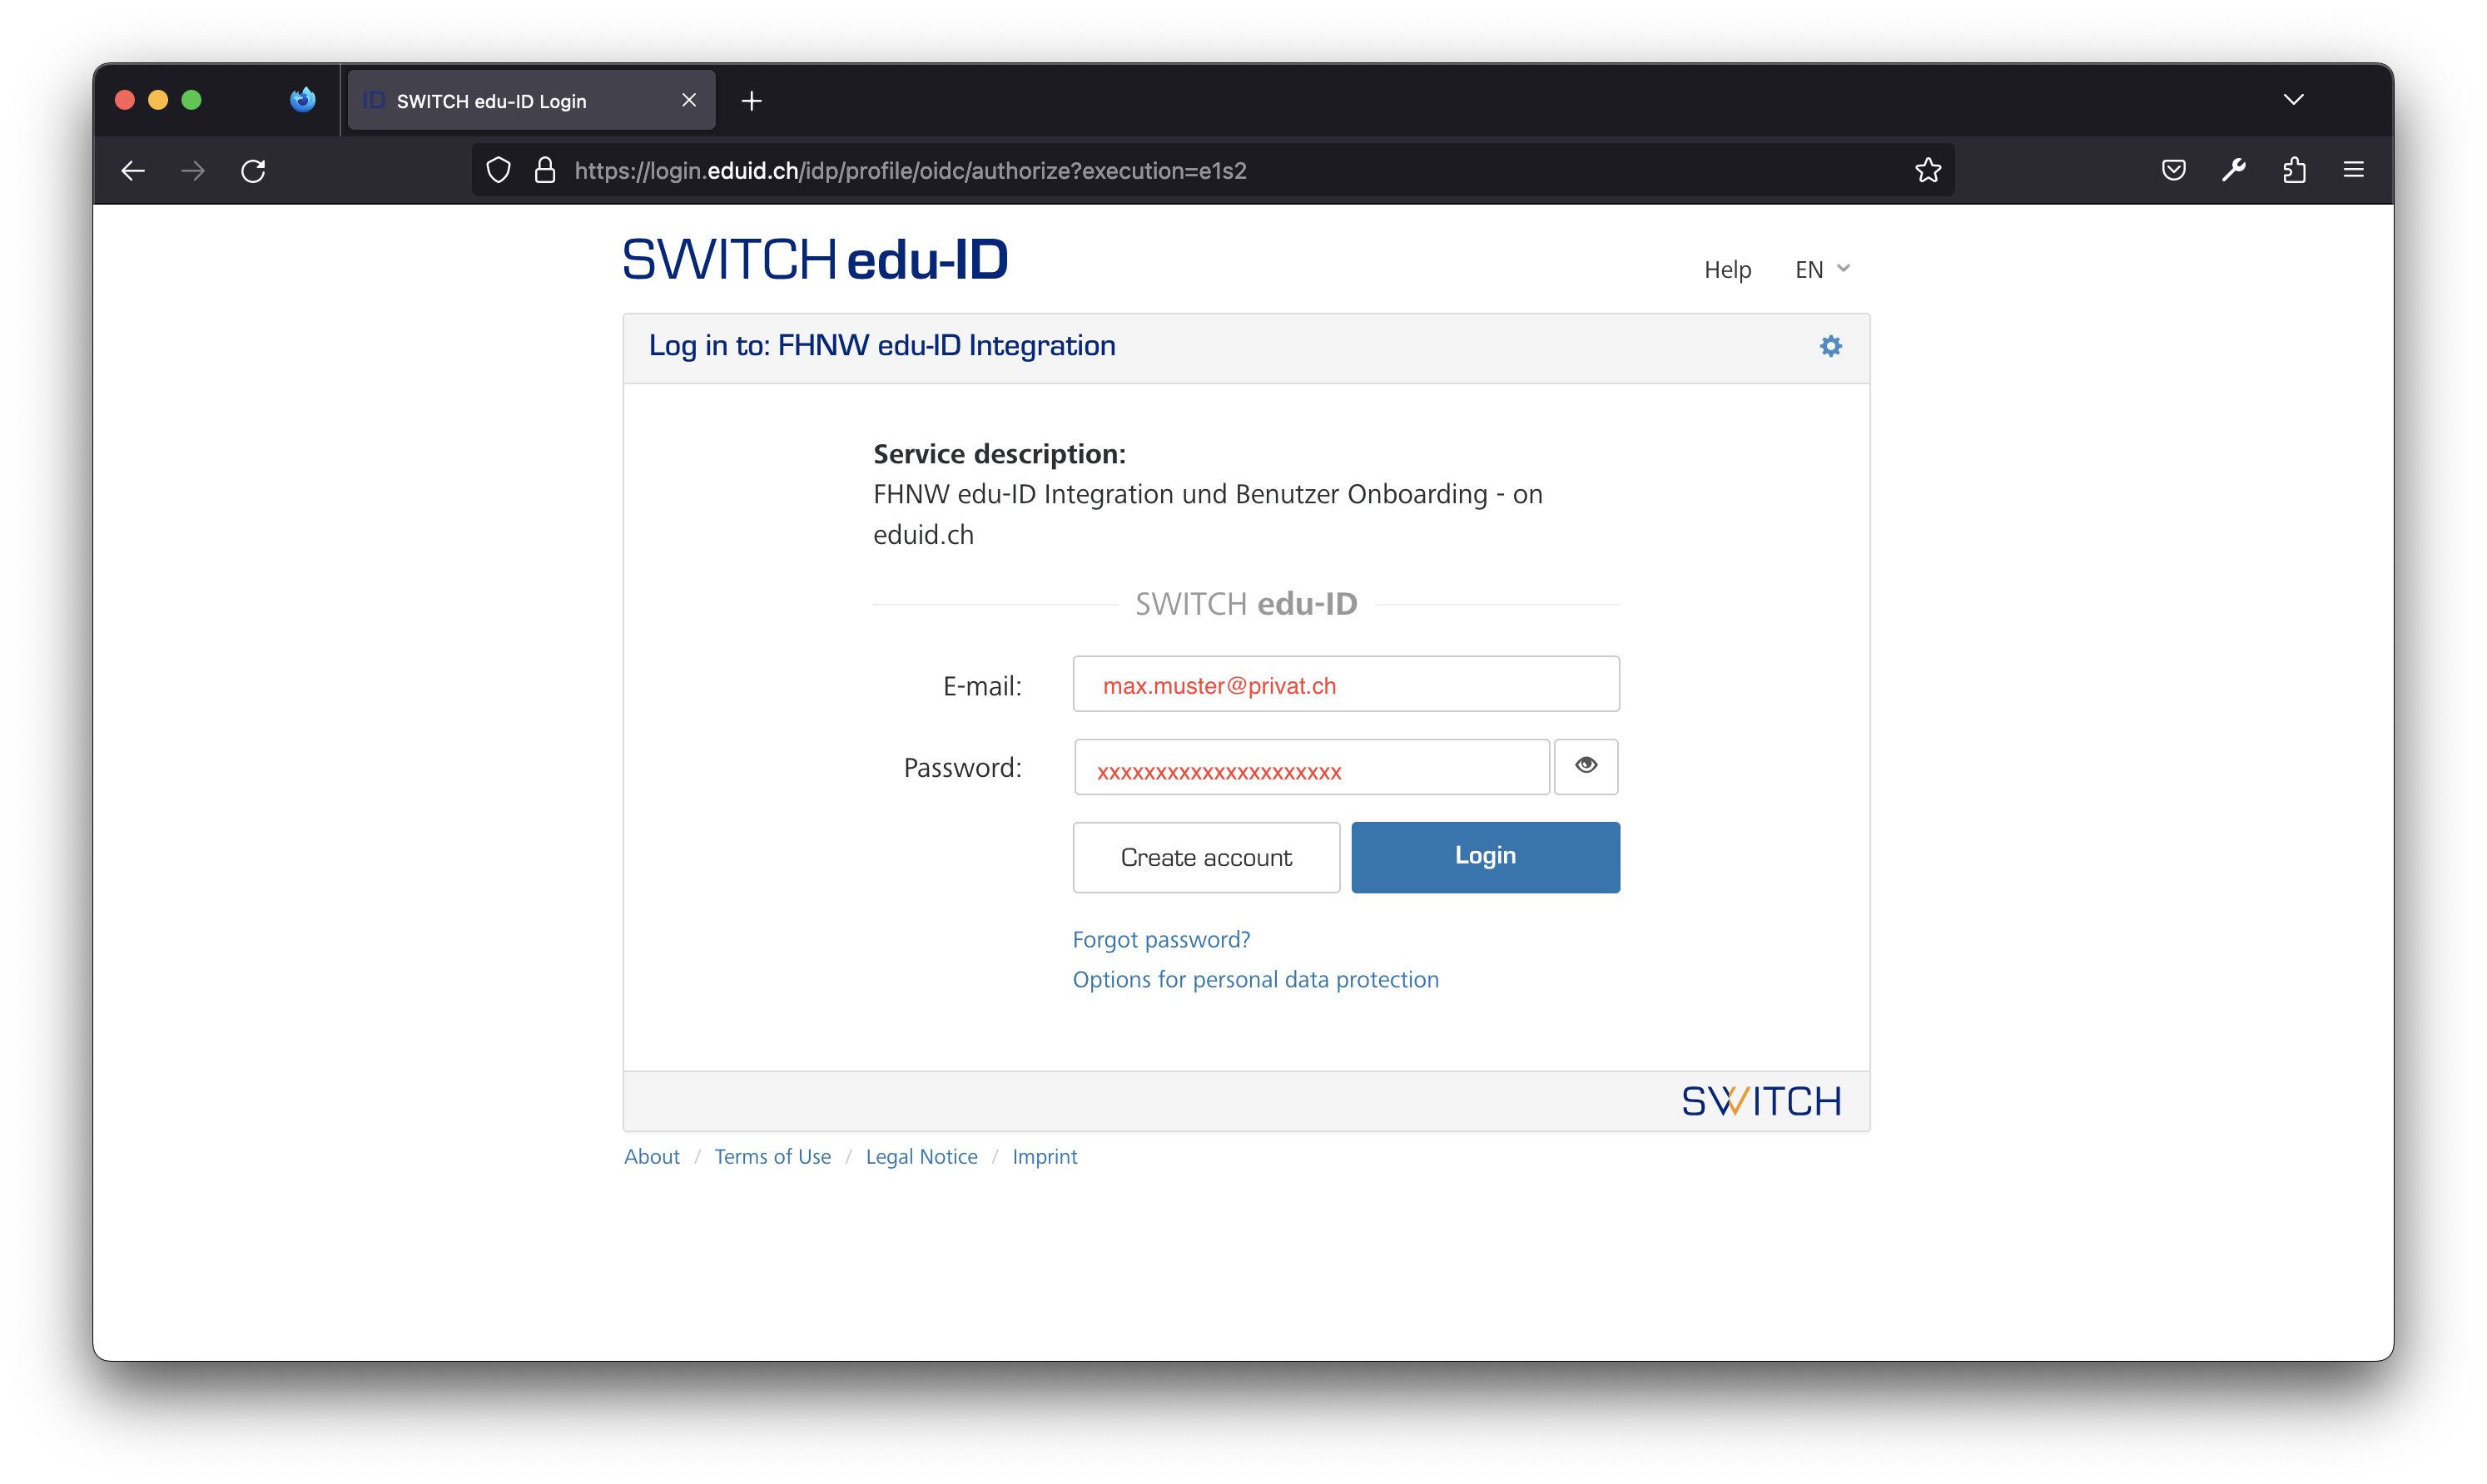Bookmark this page with the star icon
Image resolution: width=2487 pixels, height=1484 pixels.
(x=1928, y=171)
